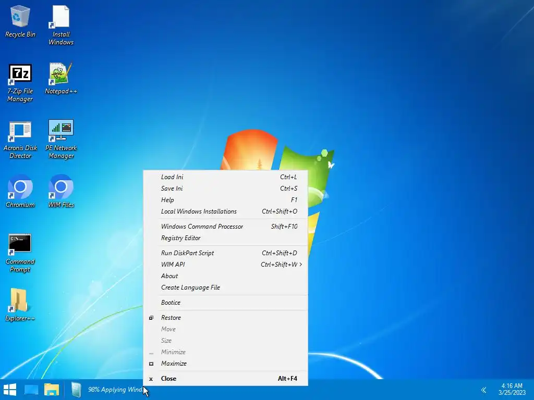Click the About menu entry
Image resolution: width=534 pixels, height=400 pixels.
(226, 276)
